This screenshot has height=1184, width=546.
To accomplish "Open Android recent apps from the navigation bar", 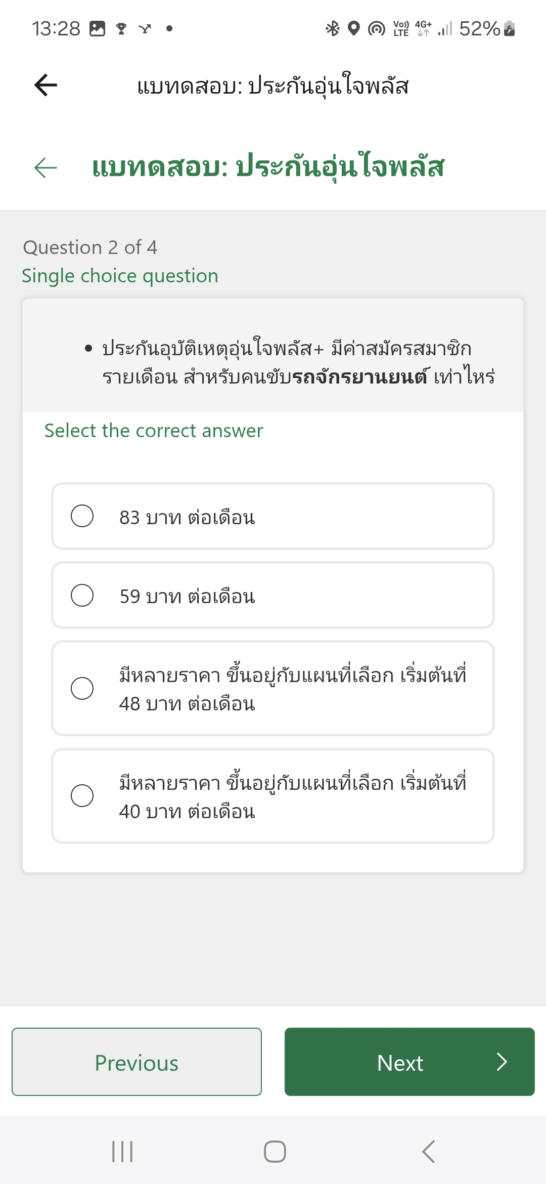I will coord(122,1152).
